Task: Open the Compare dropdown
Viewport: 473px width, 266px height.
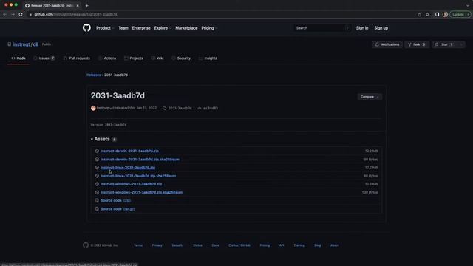Action: pos(370,97)
